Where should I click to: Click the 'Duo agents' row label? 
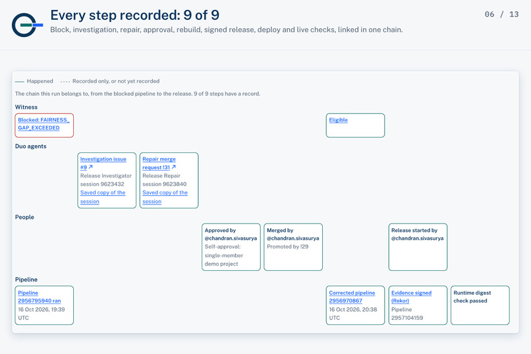tap(30, 146)
